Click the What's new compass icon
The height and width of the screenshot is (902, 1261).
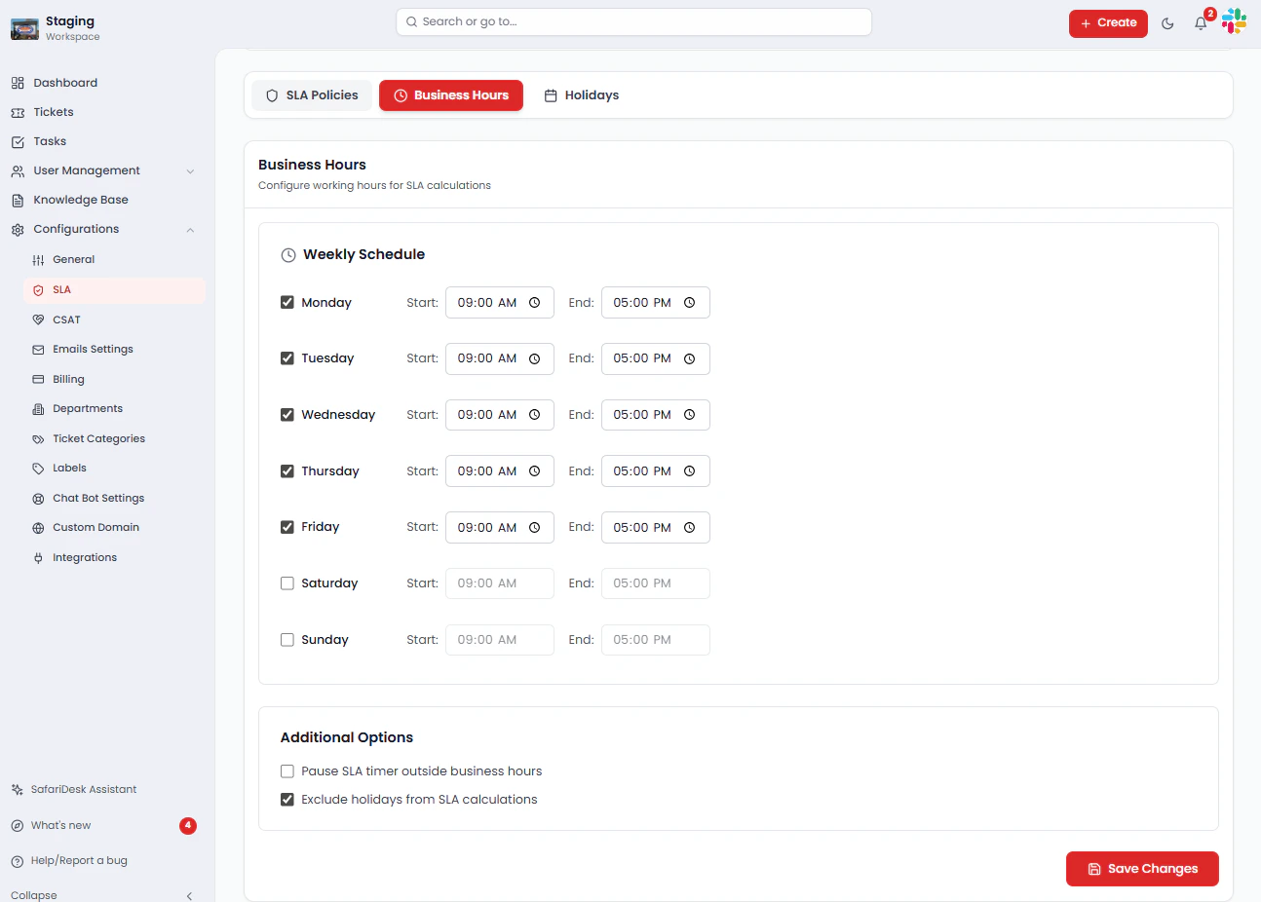(x=18, y=826)
